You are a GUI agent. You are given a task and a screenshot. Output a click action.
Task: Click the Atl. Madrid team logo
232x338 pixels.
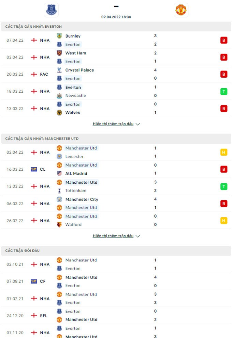pyautogui.click(x=59, y=173)
